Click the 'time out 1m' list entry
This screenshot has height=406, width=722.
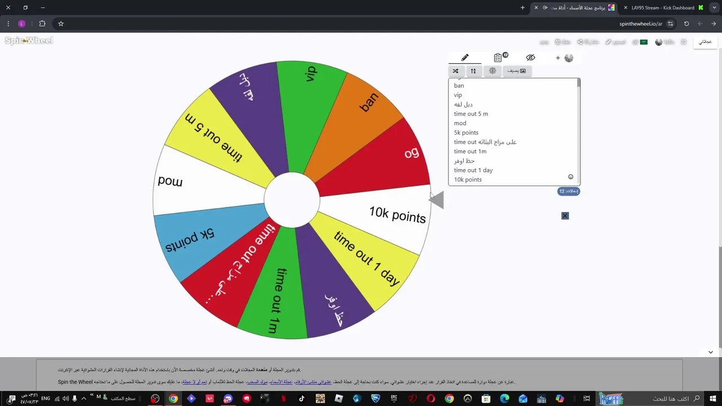click(470, 151)
